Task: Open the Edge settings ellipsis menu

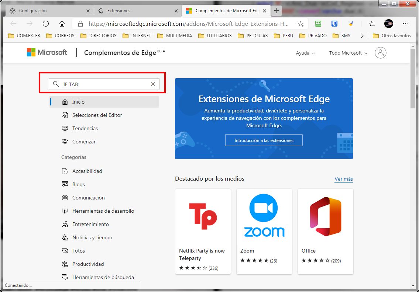Action: [406, 24]
